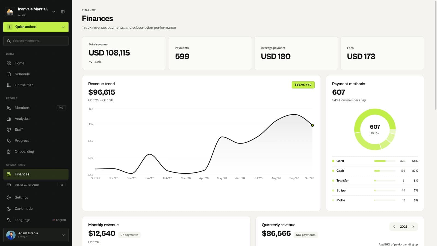
Task: Open the Settings page
Action: click(x=36, y=197)
